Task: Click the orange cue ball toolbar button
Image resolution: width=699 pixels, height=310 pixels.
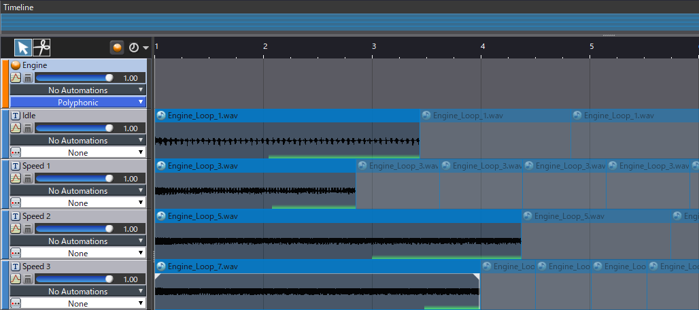Action: coord(117,48)
